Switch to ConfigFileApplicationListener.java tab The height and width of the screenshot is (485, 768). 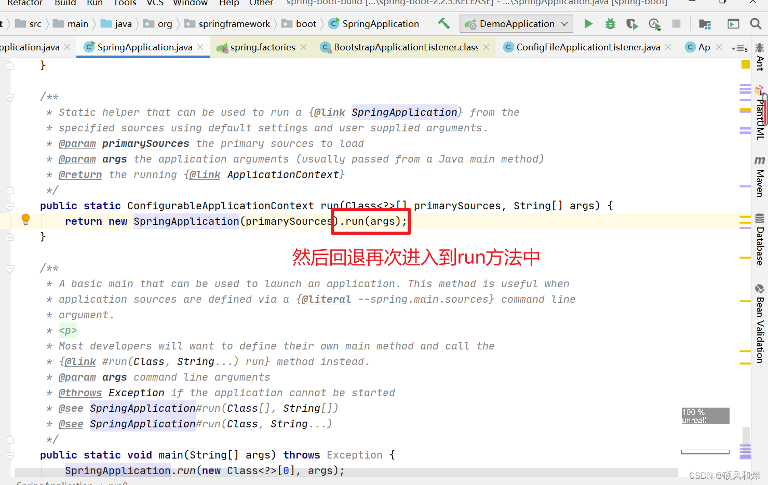coord(588,47)
